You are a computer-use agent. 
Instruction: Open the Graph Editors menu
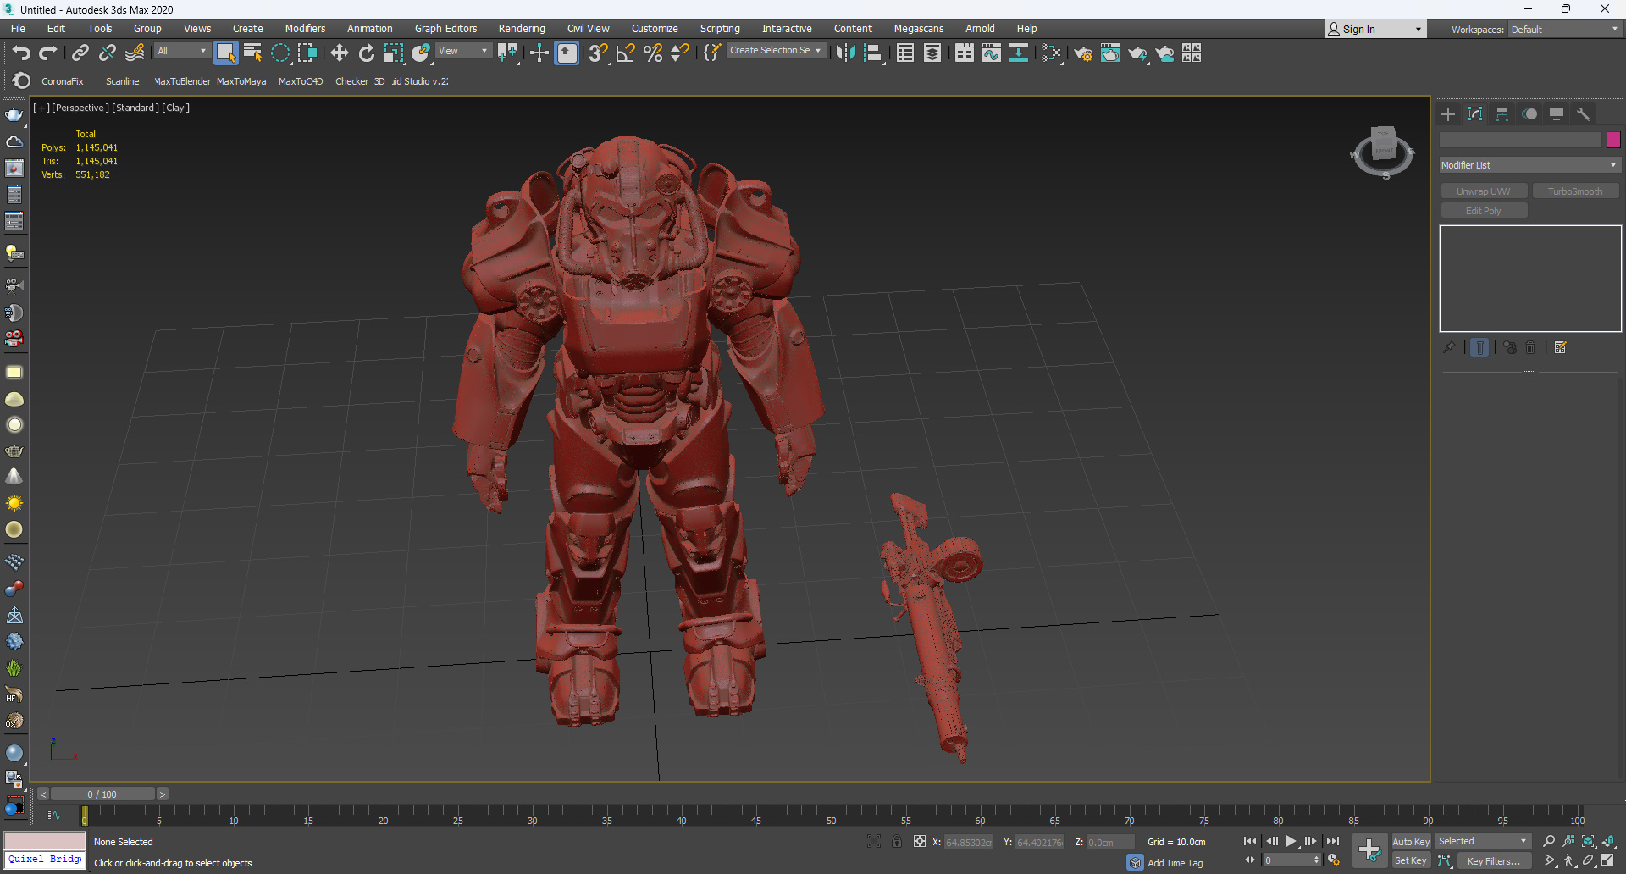coord(445,29)
